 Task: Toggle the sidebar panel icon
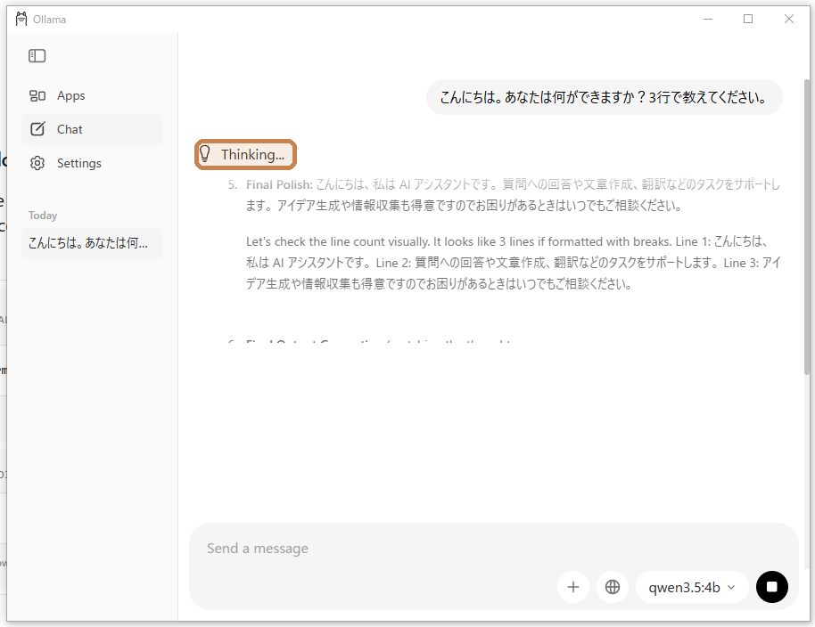click(x=37, y=55)
